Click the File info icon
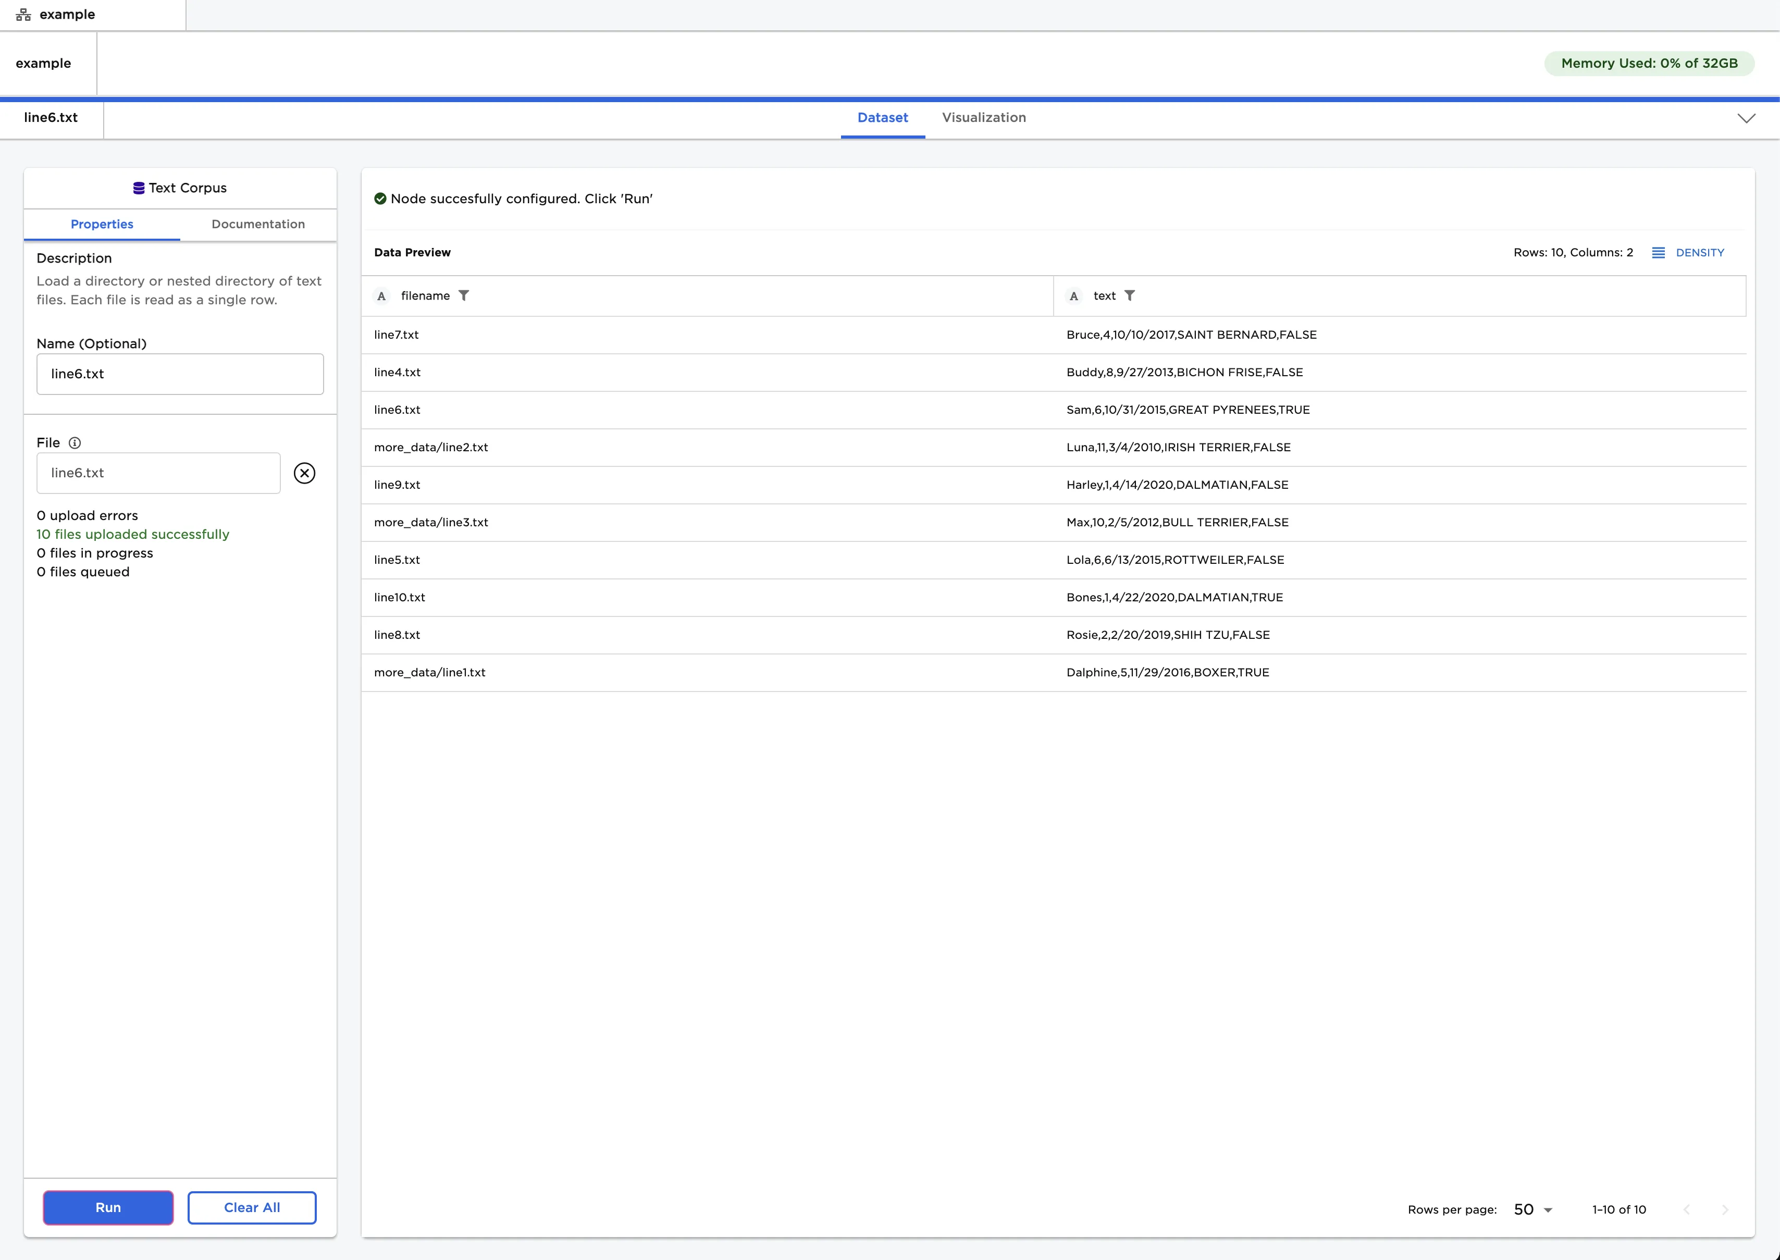 pos(75,443)
